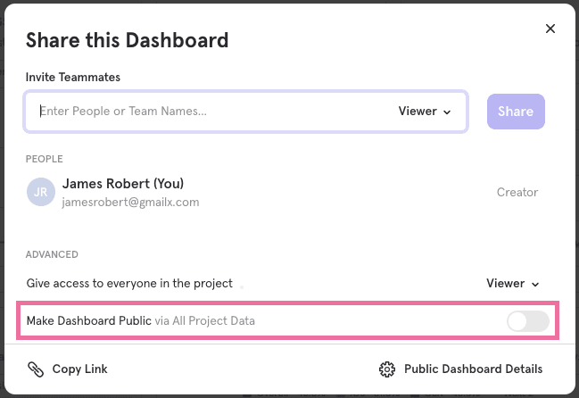Click the James Robert (You) name
This screenshot has height=398, width=579.
coord(122,184)
